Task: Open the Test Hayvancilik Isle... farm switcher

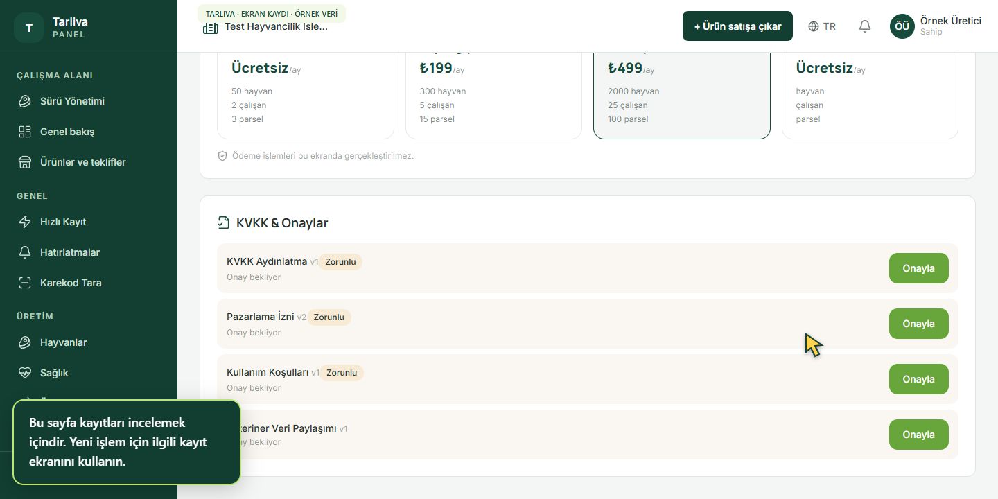Action: point(265,27)
